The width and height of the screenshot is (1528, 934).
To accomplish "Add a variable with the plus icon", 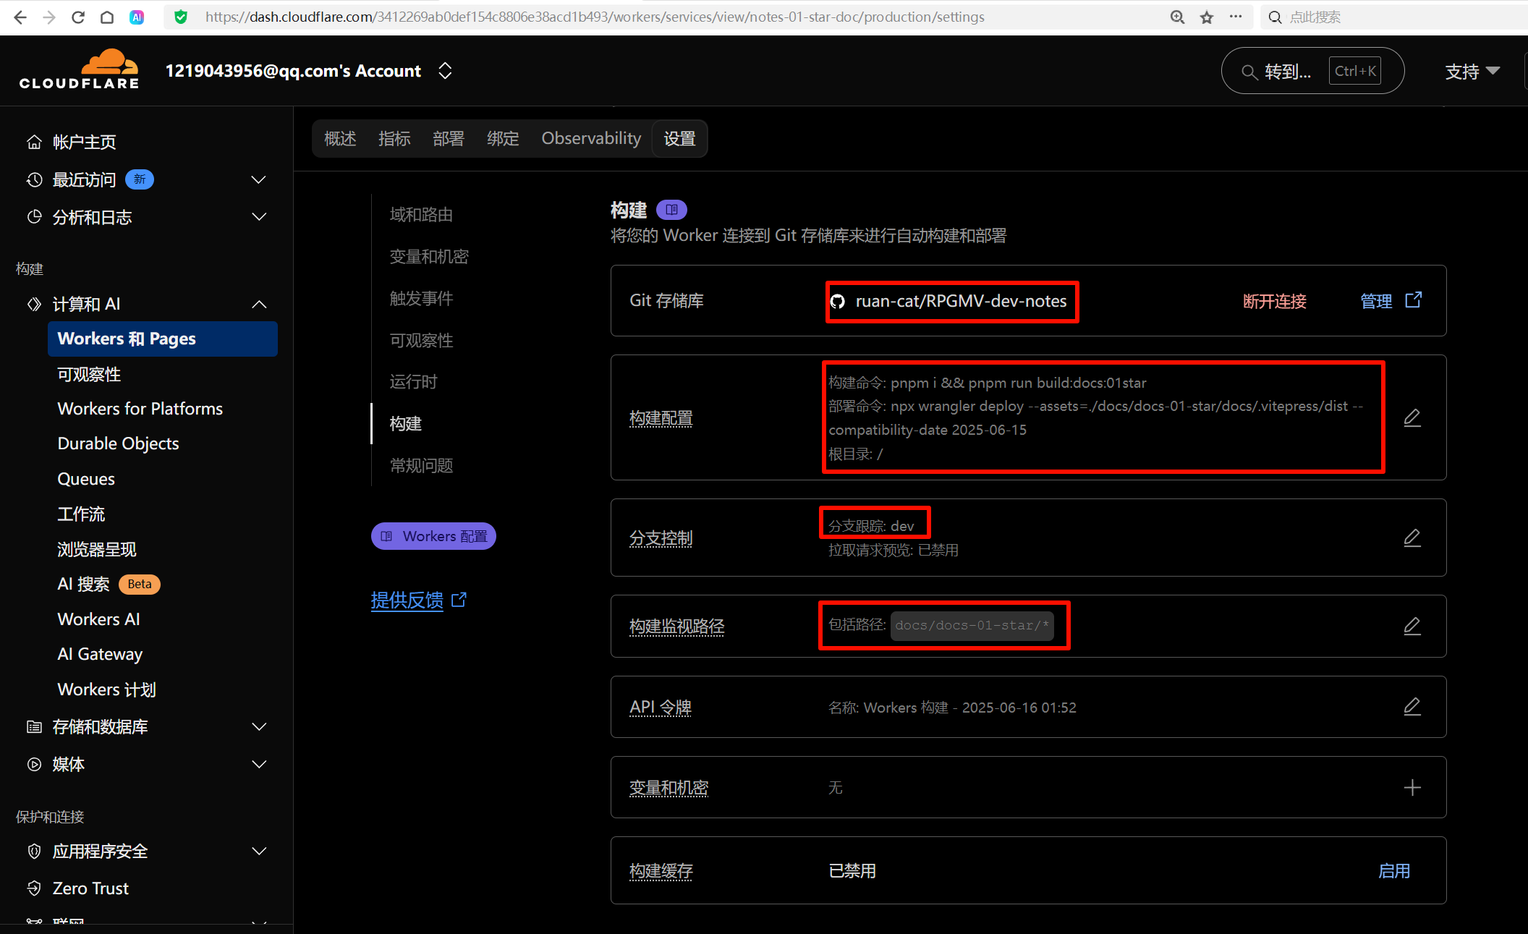I will pos(1412,787).
